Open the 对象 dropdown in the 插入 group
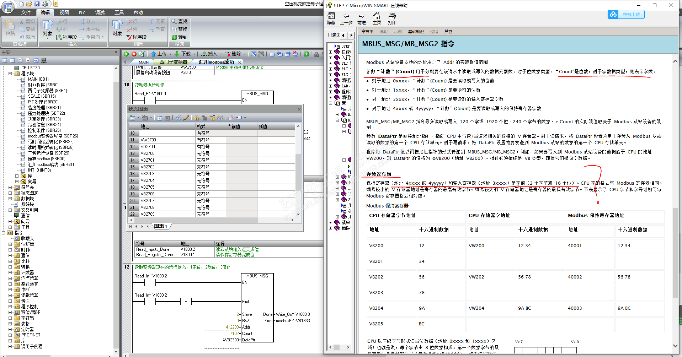 pyautogui.click(x=47, y=29)
